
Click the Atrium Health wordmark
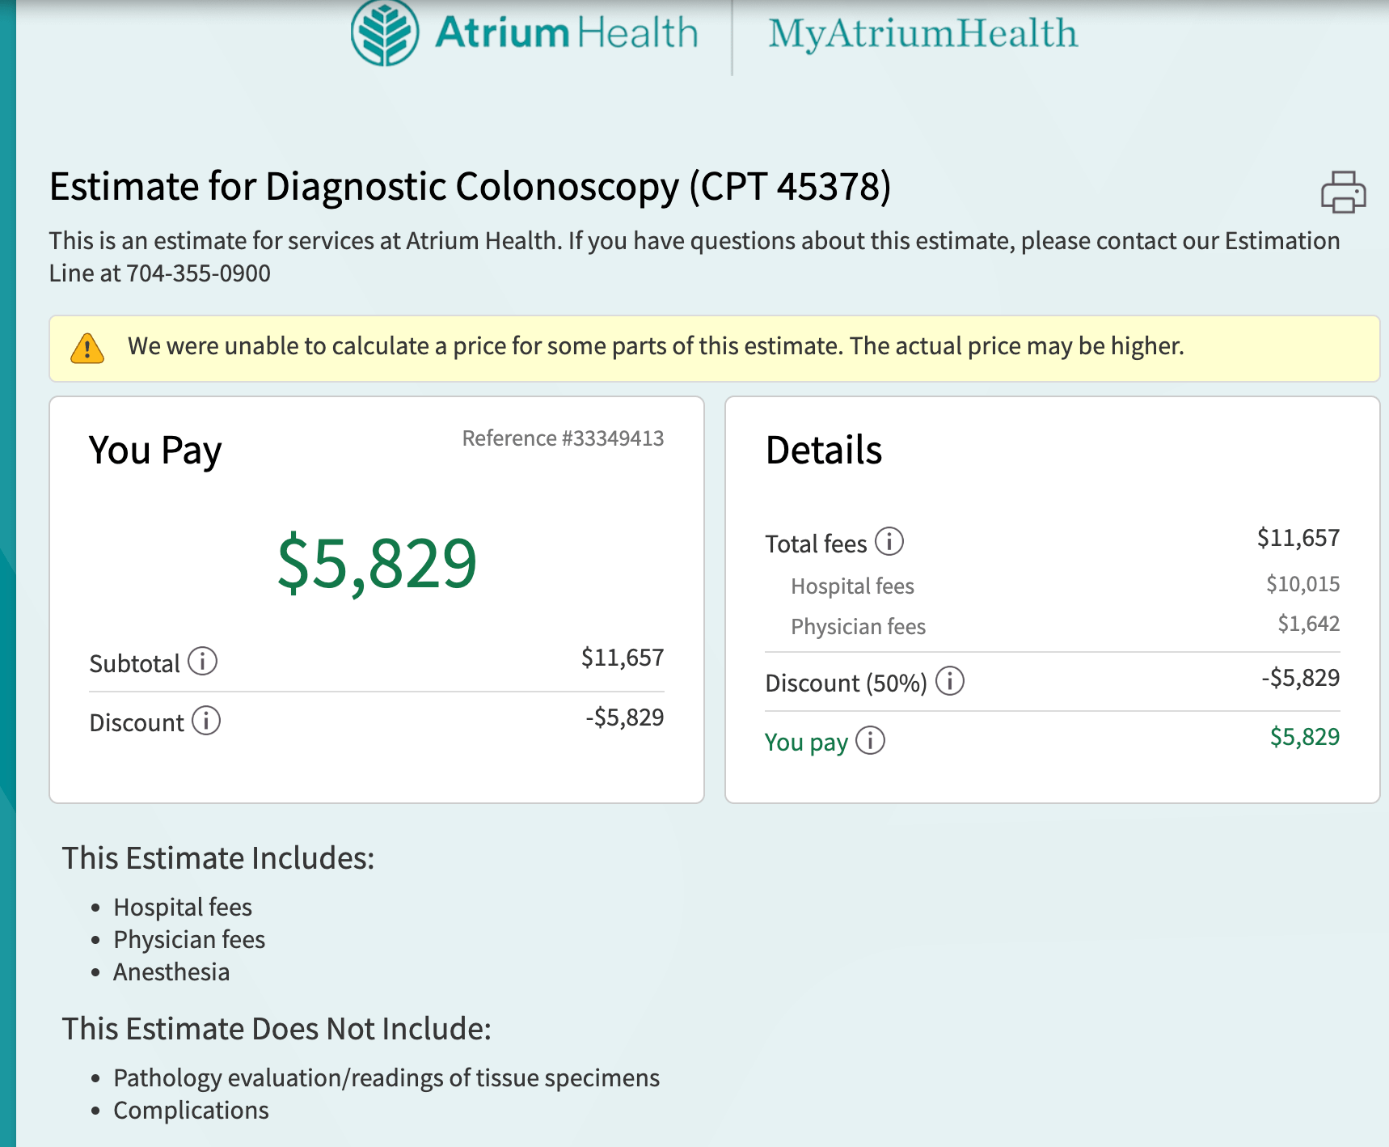click(x=566, y=33)
